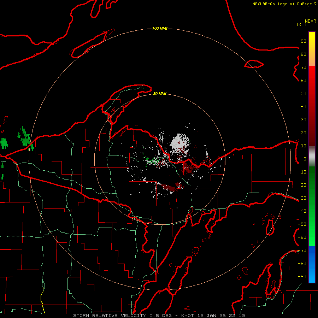
Task: Click the -70 value on the velocity scale
Action: tap(302, 251)
